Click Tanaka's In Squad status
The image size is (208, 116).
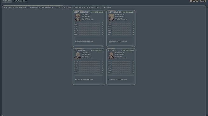tap(97, 50)
